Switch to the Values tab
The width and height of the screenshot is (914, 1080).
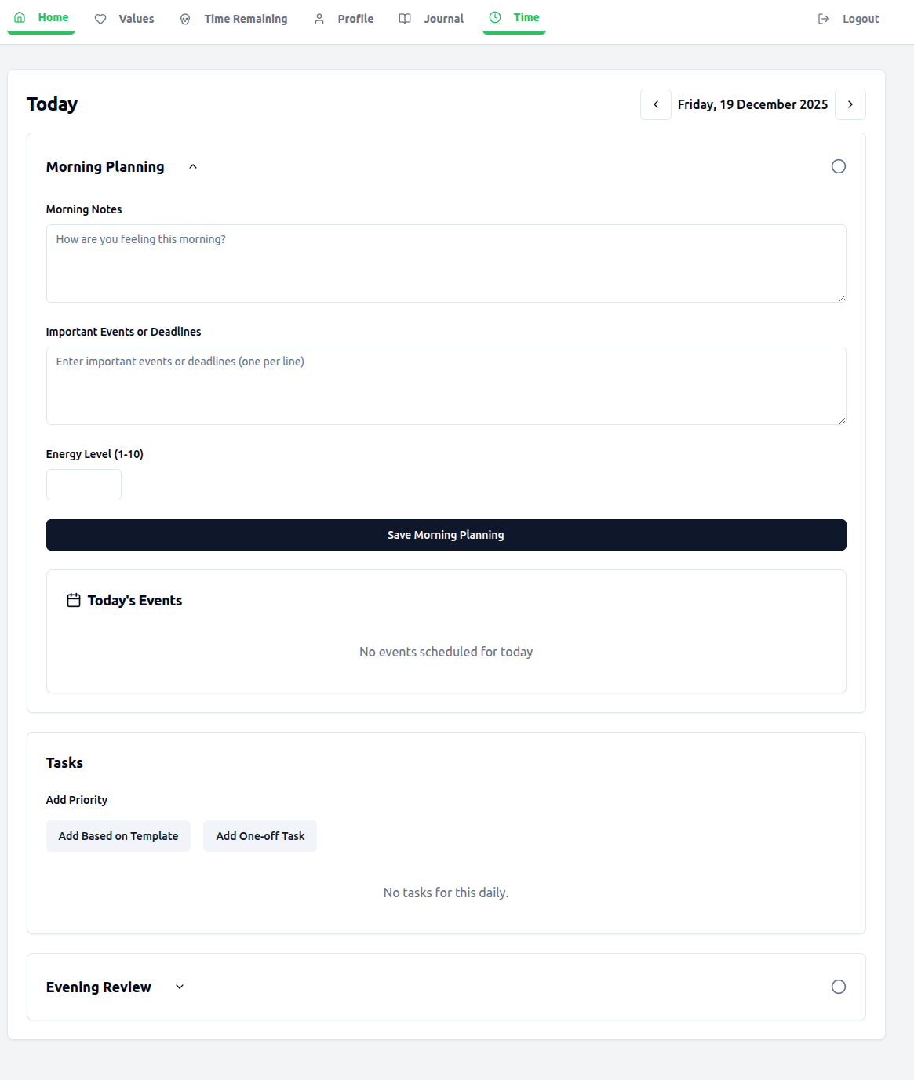pos(136,19)
